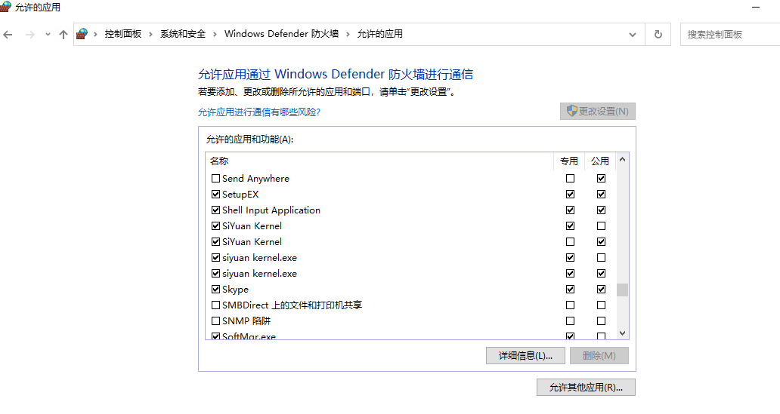Check the SMBDirect 上的文件和打印机共享 checkbox
The height and width of the screenshot is (414, 780).
pyautogui.click(x=215, y=305)
